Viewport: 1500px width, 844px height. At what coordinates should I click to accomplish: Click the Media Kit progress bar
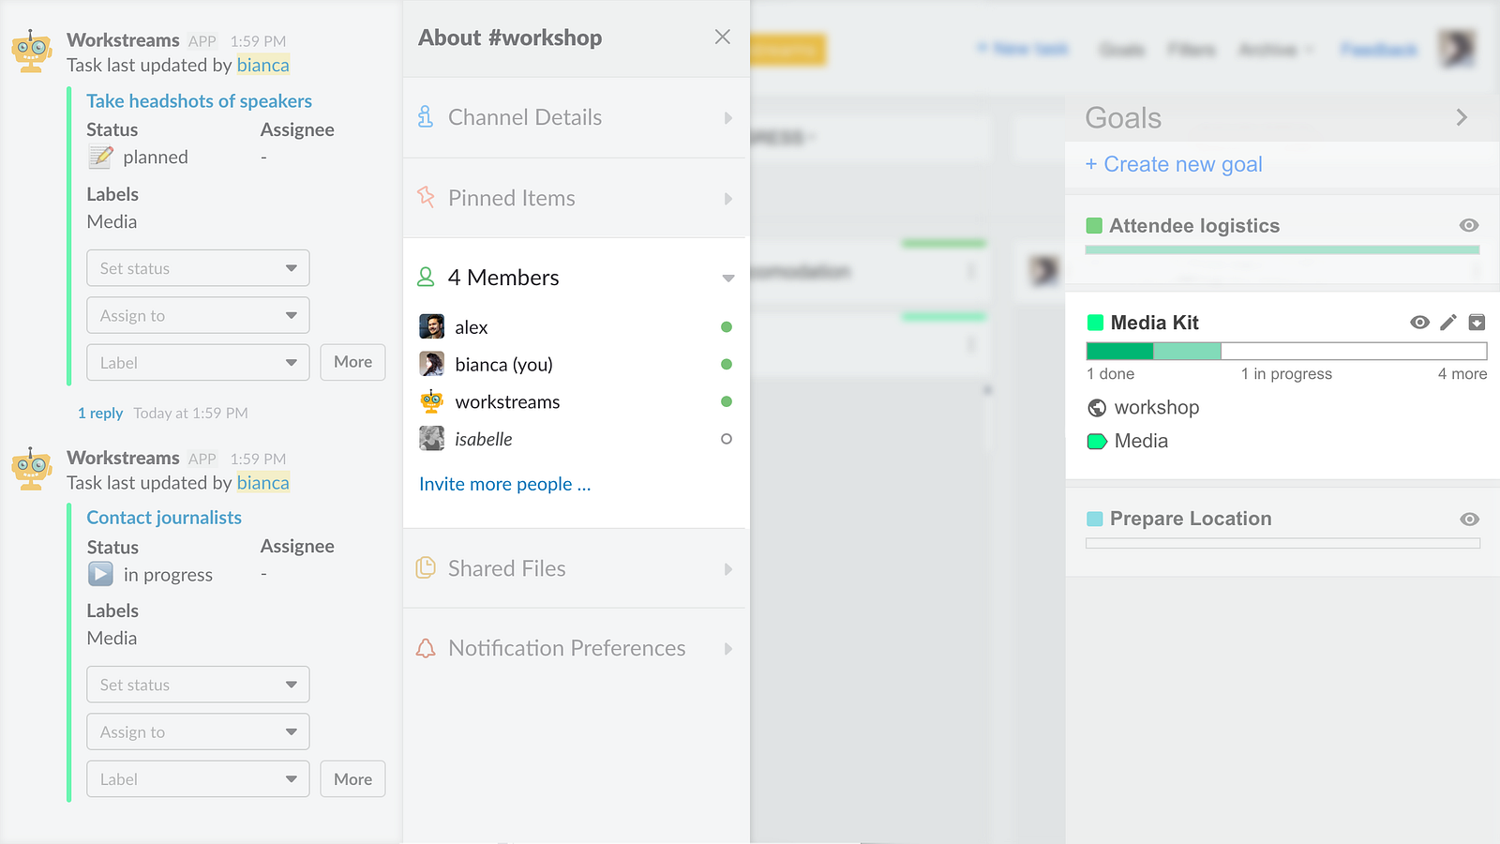(1286, 351)
